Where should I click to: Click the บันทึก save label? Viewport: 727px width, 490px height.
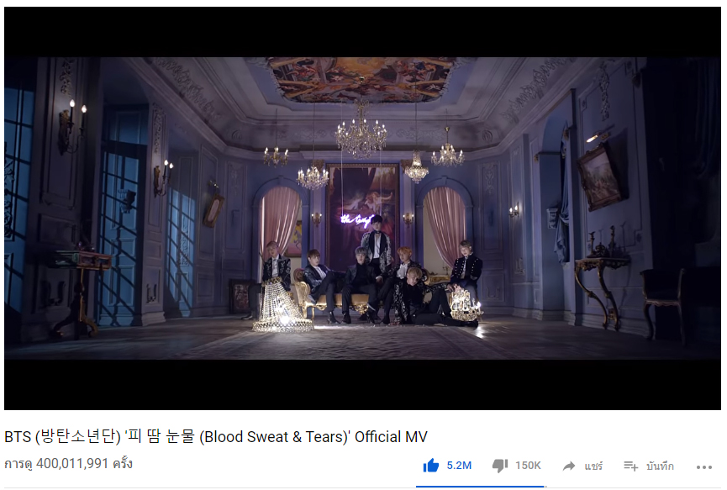pyautogui.click(x=660, y=466)
